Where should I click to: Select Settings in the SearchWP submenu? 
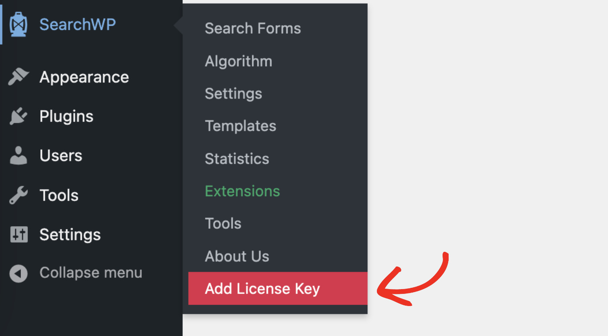233,93
